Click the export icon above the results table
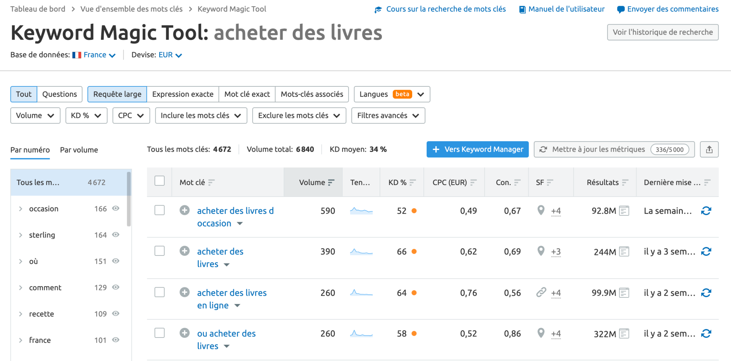 [709, 149]
